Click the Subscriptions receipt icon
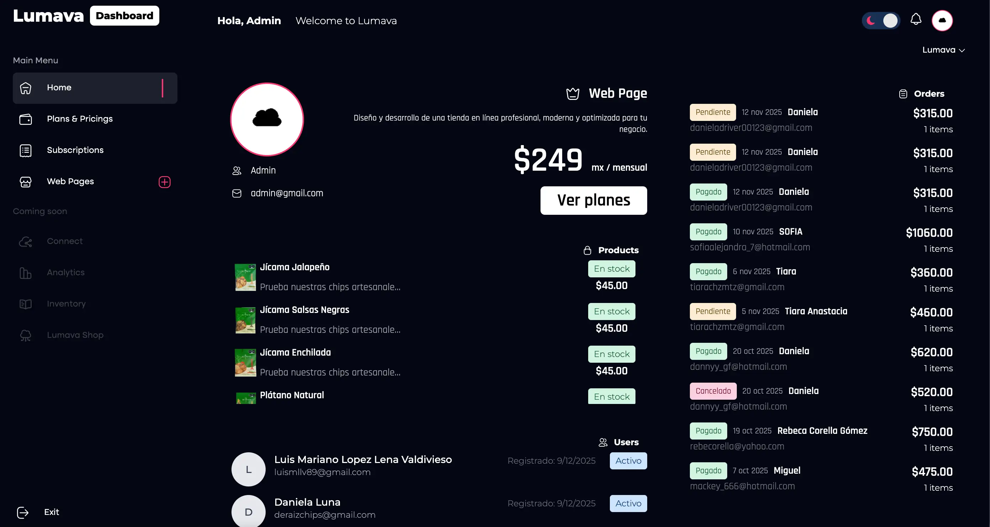The image size is (990, 527). coord(25,150)
